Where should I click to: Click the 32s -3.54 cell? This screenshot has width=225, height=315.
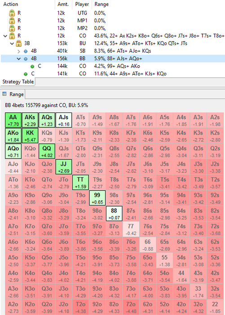215,292
